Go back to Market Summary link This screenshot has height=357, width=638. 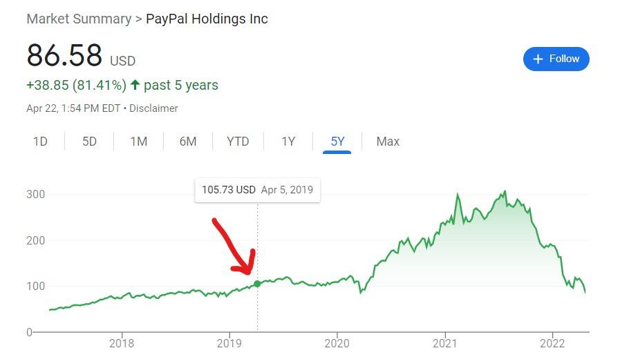79,19
